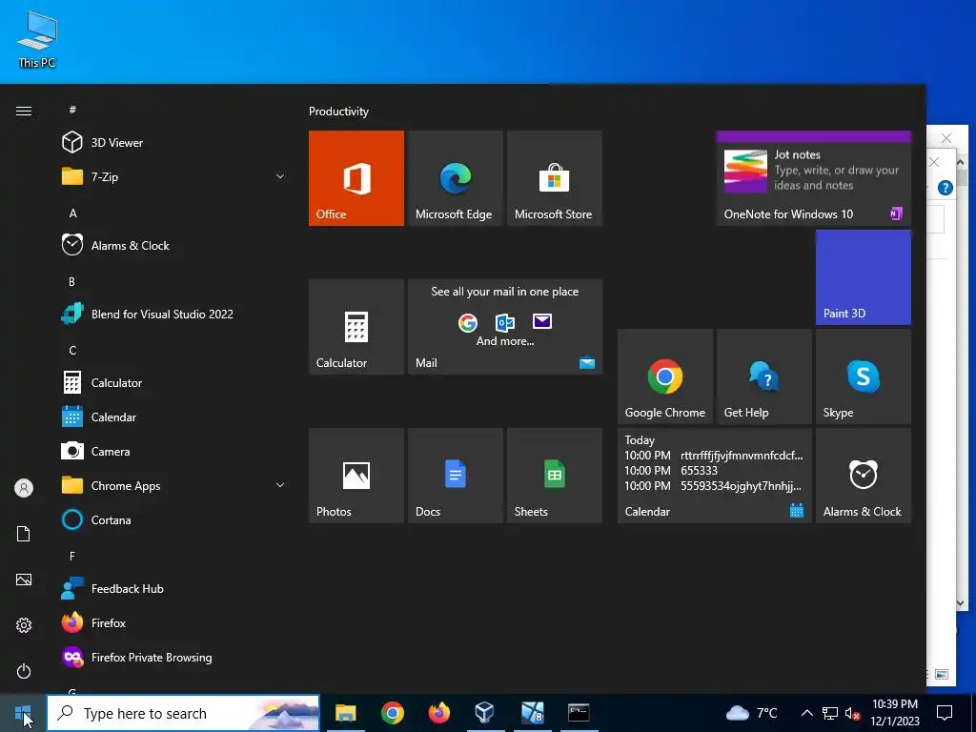Open Firefox from the taskbar
Viewport: 976px width, 732px height.
click(x=438, y=713)
